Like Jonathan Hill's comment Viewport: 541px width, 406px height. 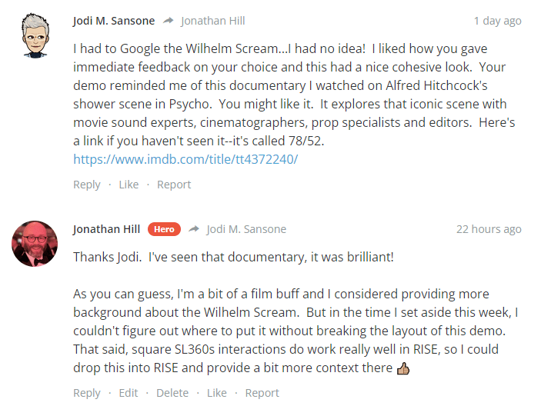[217, 393]
